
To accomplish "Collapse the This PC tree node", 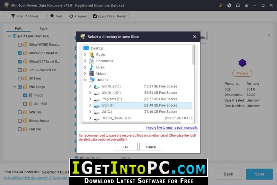I will (85, 80).
